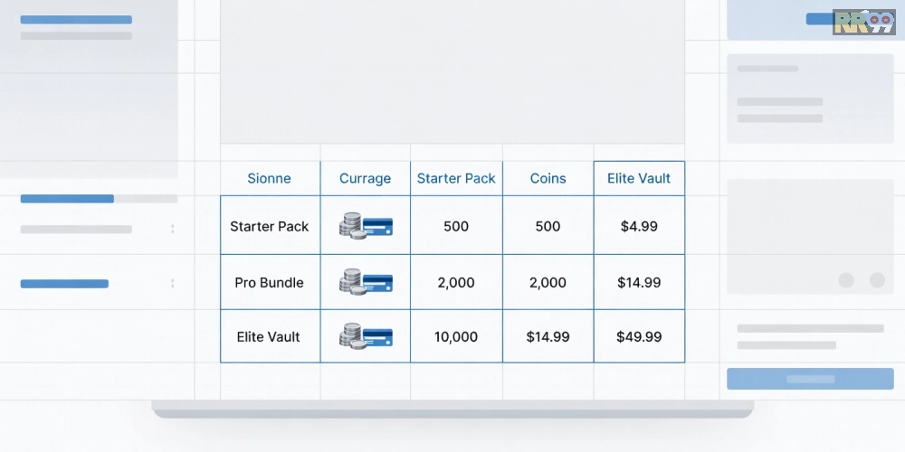Click the left gray circle in the right card
The width and height of the screenshot is (905, 452).
pos(846,280)
